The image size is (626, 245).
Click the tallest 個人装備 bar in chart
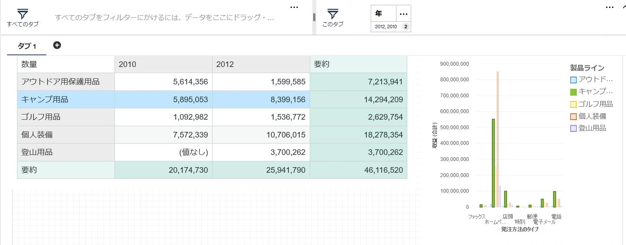pyautogui.click(x=497, y=139)
